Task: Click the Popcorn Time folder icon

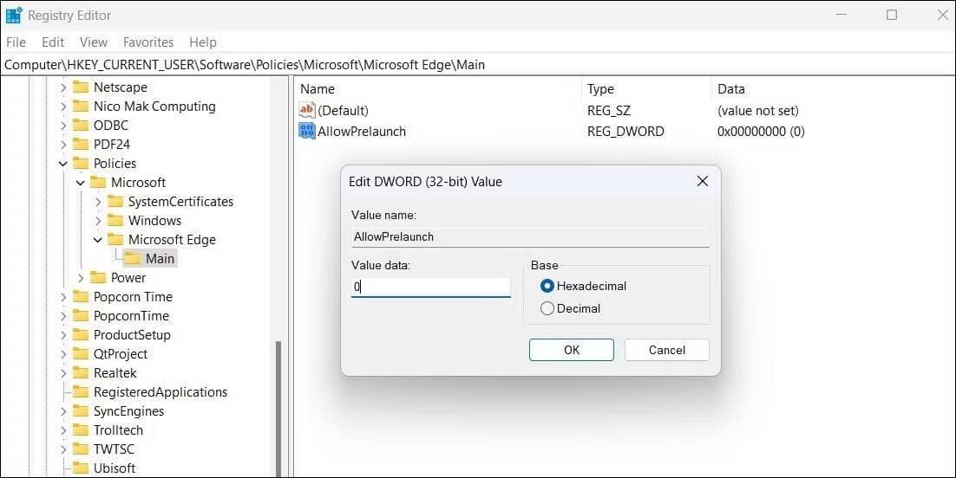Action: (x=81, y=296)
